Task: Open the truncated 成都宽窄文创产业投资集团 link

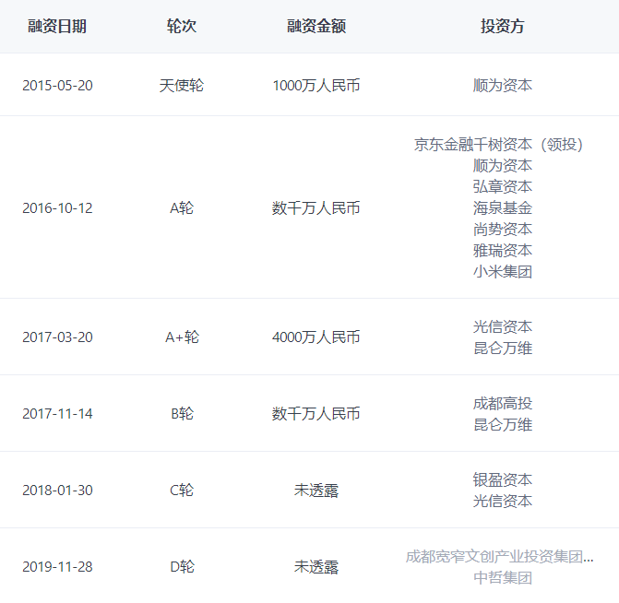Action: [x=499, y=556]
